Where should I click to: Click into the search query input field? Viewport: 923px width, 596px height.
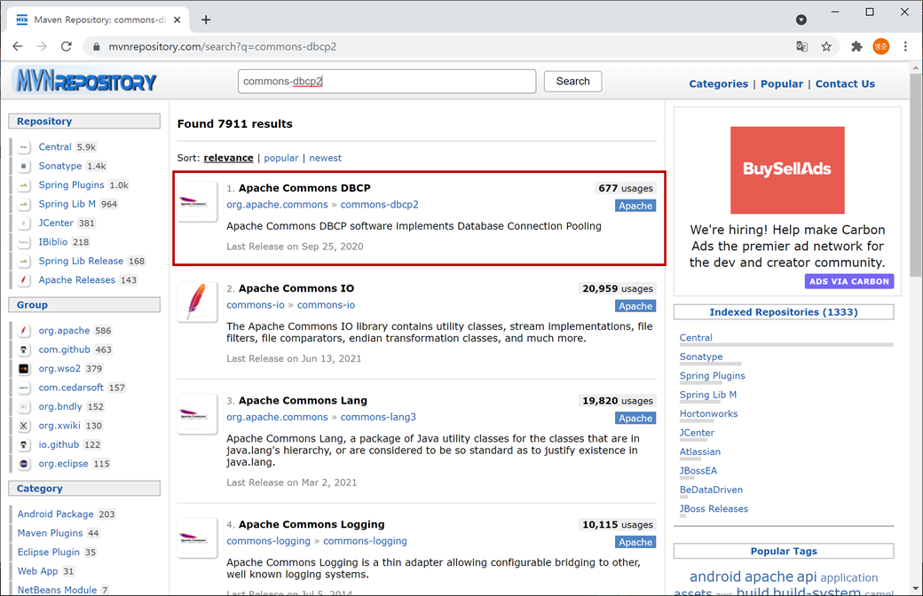point(387,82)
